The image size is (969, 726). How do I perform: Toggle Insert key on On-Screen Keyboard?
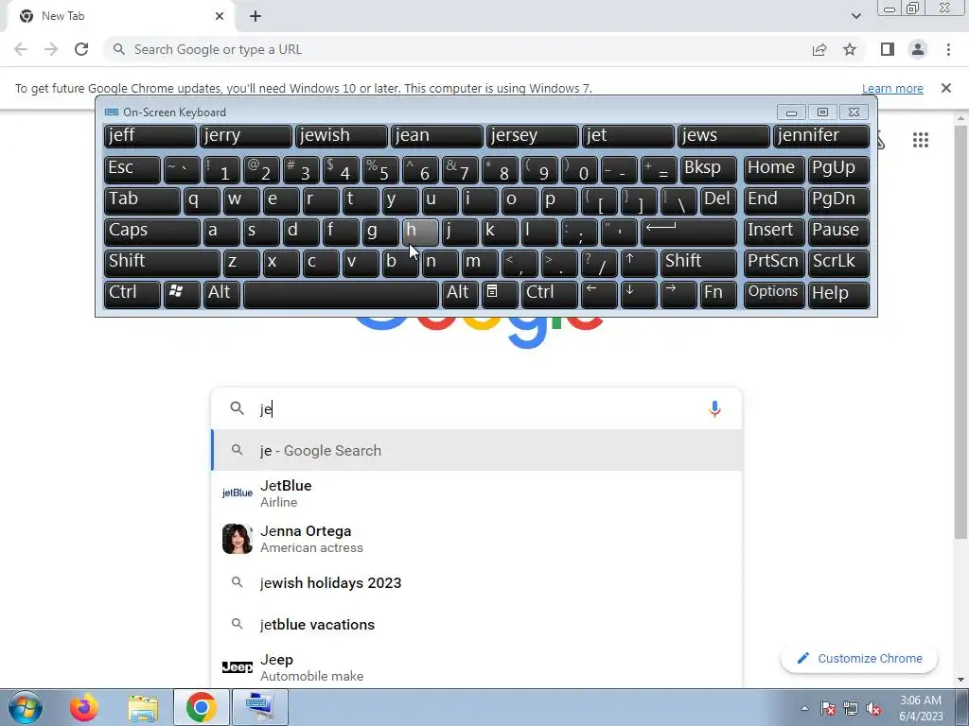pos(774,232)
